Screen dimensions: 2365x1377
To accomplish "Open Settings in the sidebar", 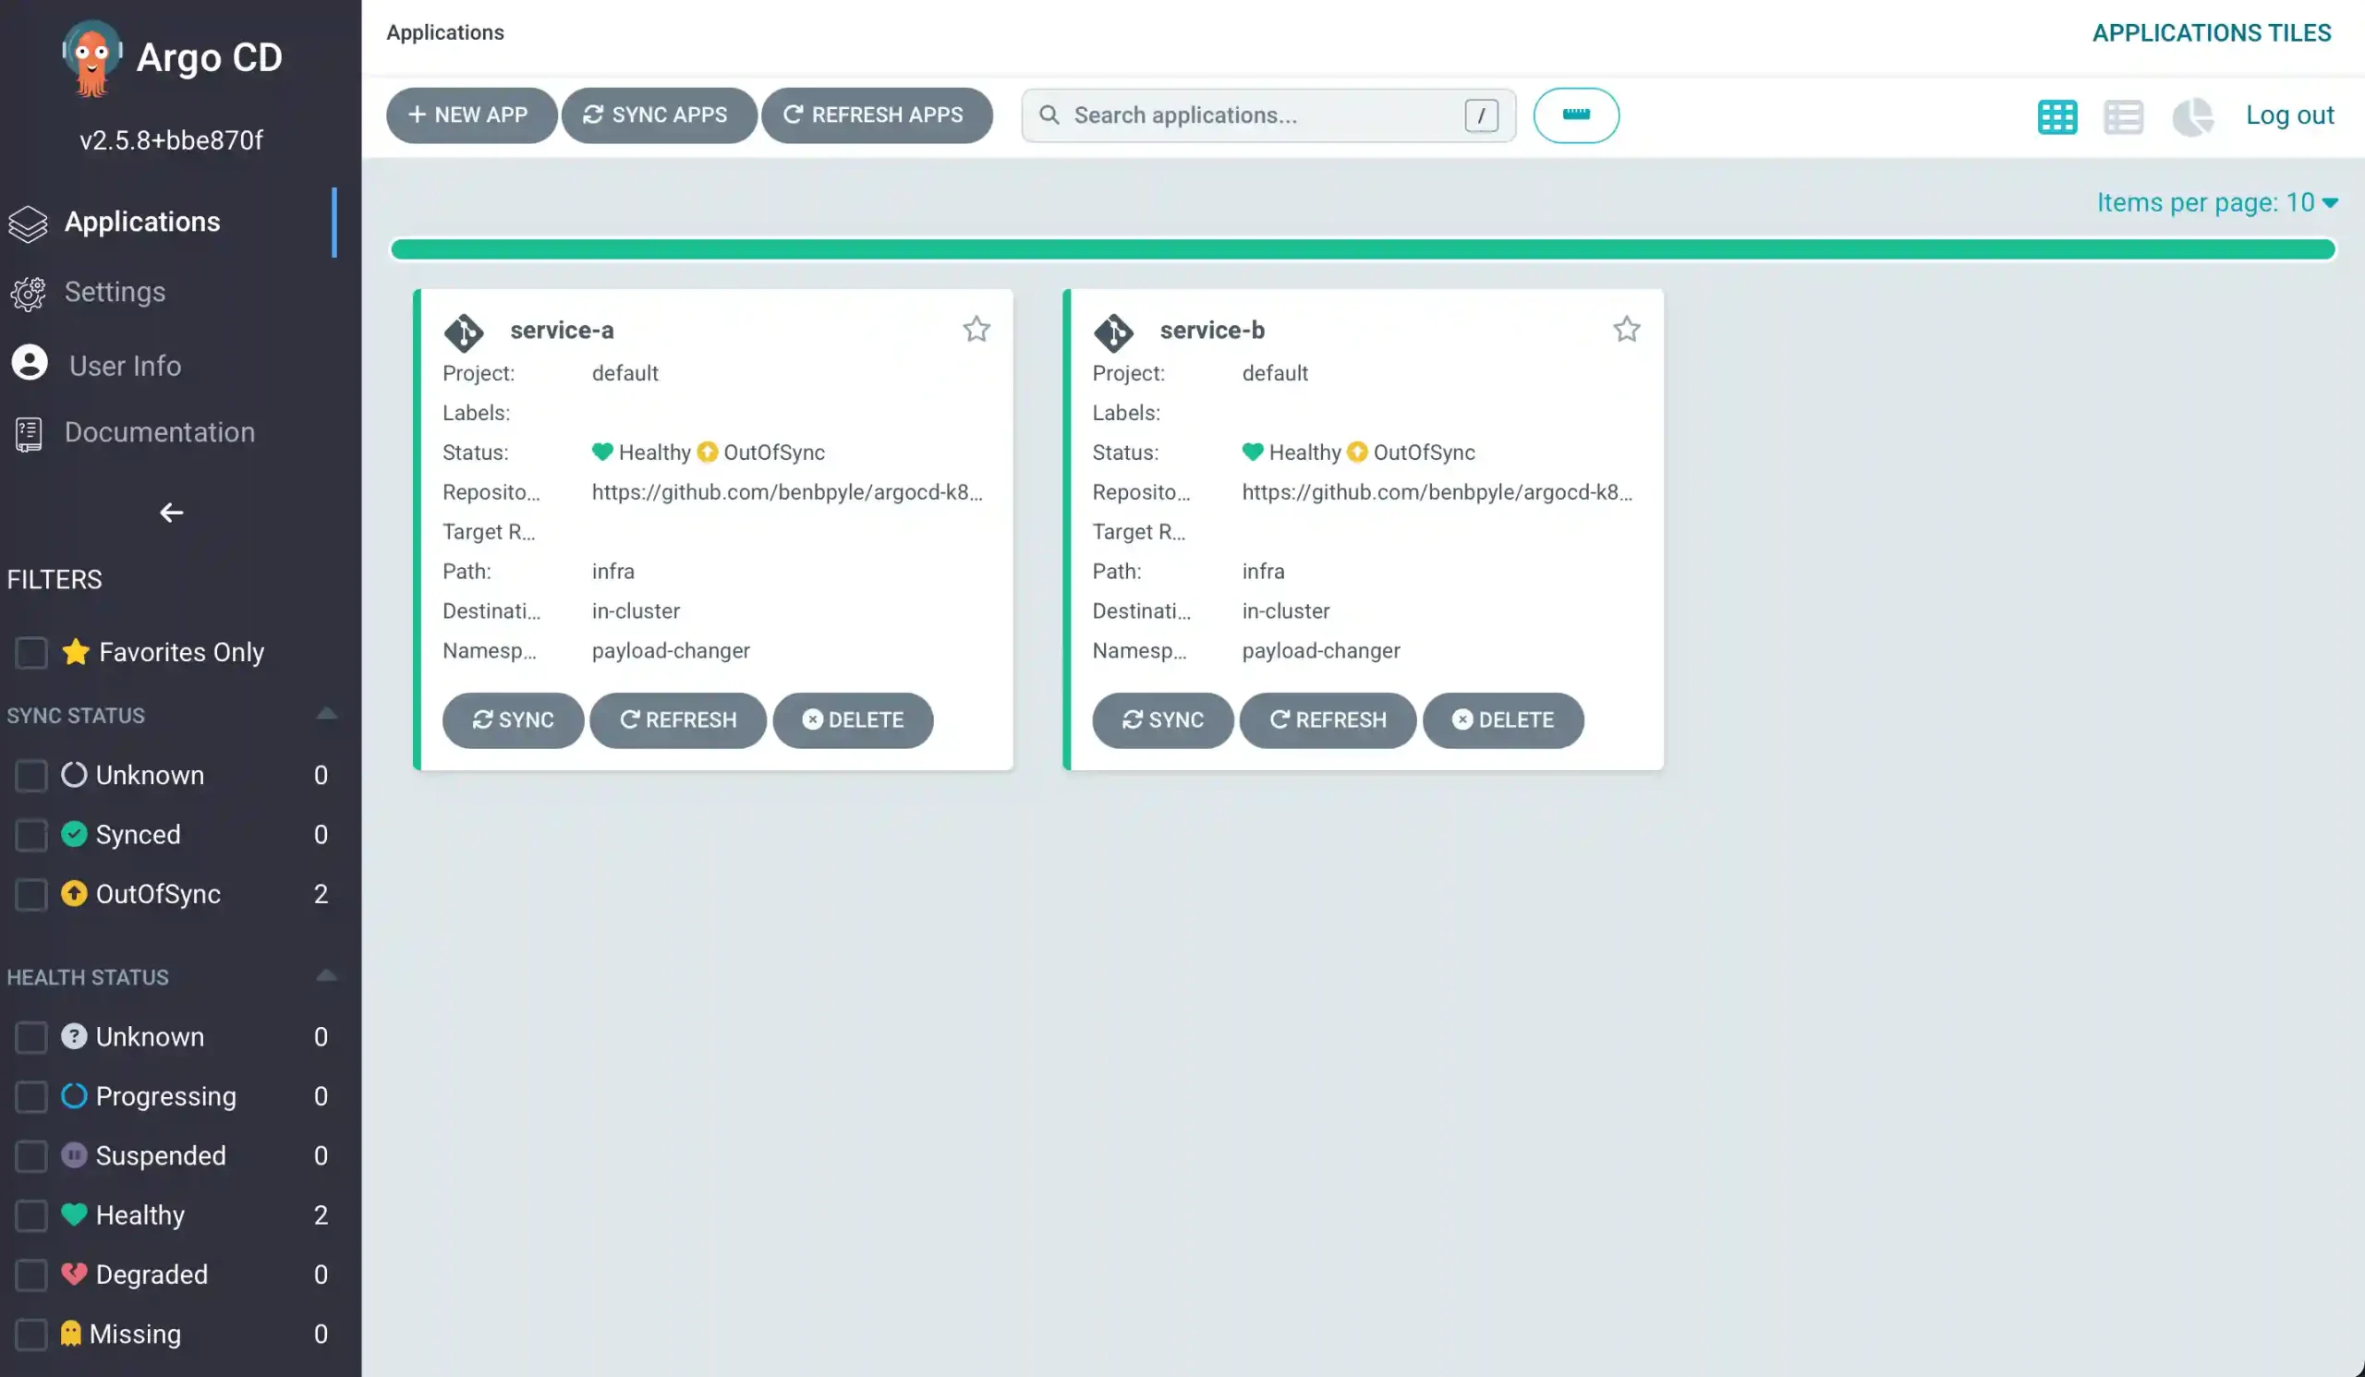I will pos(115,292).
